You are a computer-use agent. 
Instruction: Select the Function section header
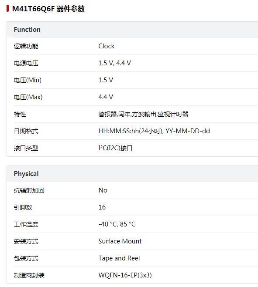pos(27,30)
